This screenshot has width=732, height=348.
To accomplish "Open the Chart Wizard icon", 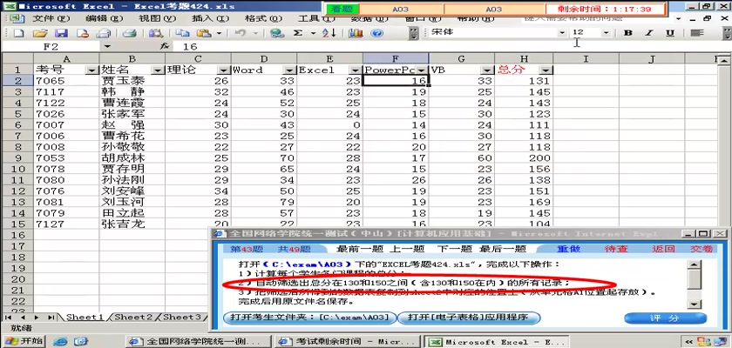I will click(x=356, y=33).
